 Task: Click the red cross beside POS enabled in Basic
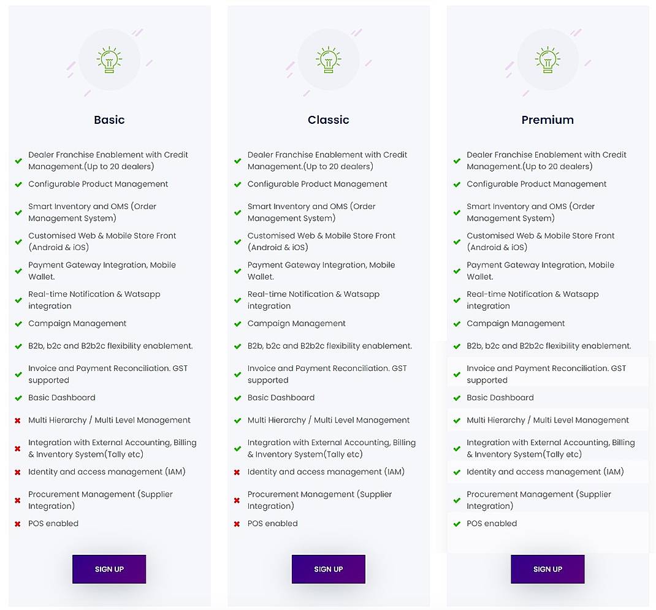tap(18, 524)
